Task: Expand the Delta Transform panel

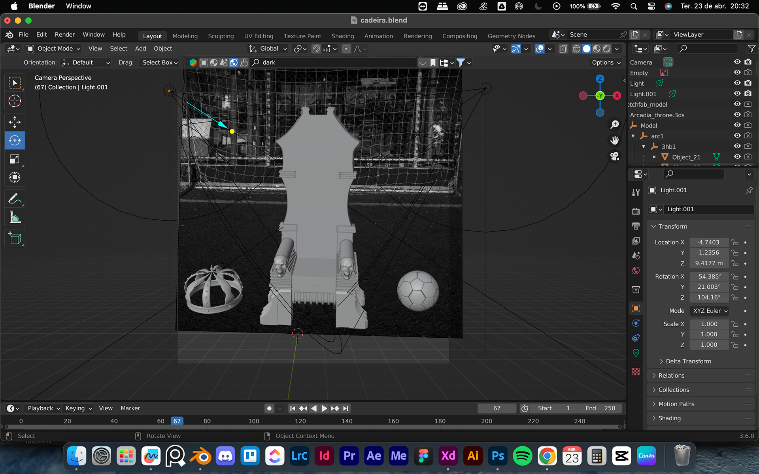Action: point(688,361)
